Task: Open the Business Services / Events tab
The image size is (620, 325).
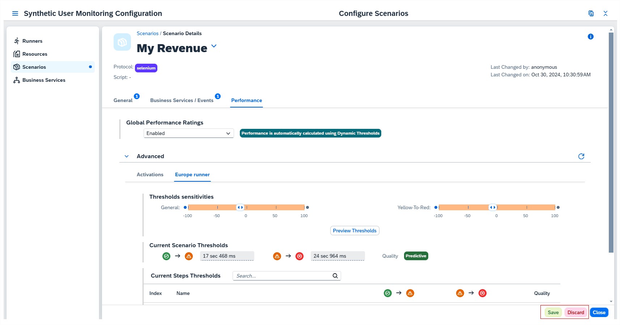Action: [182, 100]
